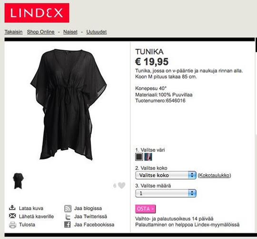The image size is (257, 239).
Task: Click the Twitter bird icon
Action: pos(68,217)
